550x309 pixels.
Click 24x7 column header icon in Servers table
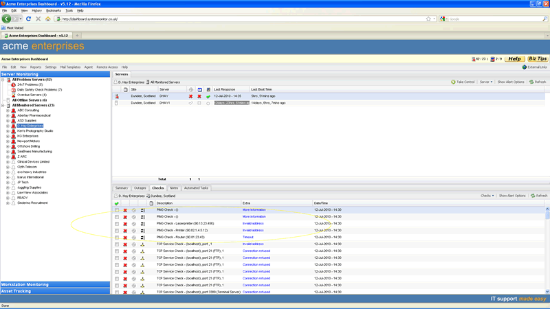191,90
